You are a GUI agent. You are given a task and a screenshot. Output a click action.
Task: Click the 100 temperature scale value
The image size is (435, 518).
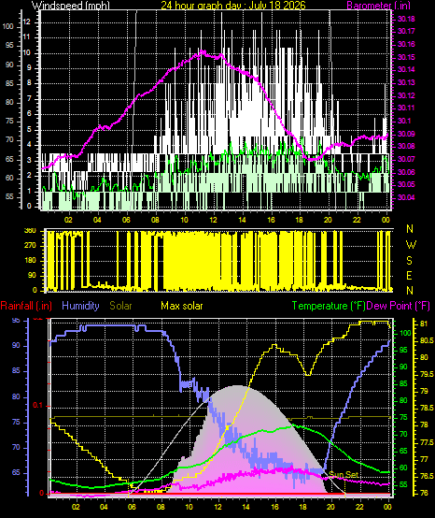(x=405, y=333)
